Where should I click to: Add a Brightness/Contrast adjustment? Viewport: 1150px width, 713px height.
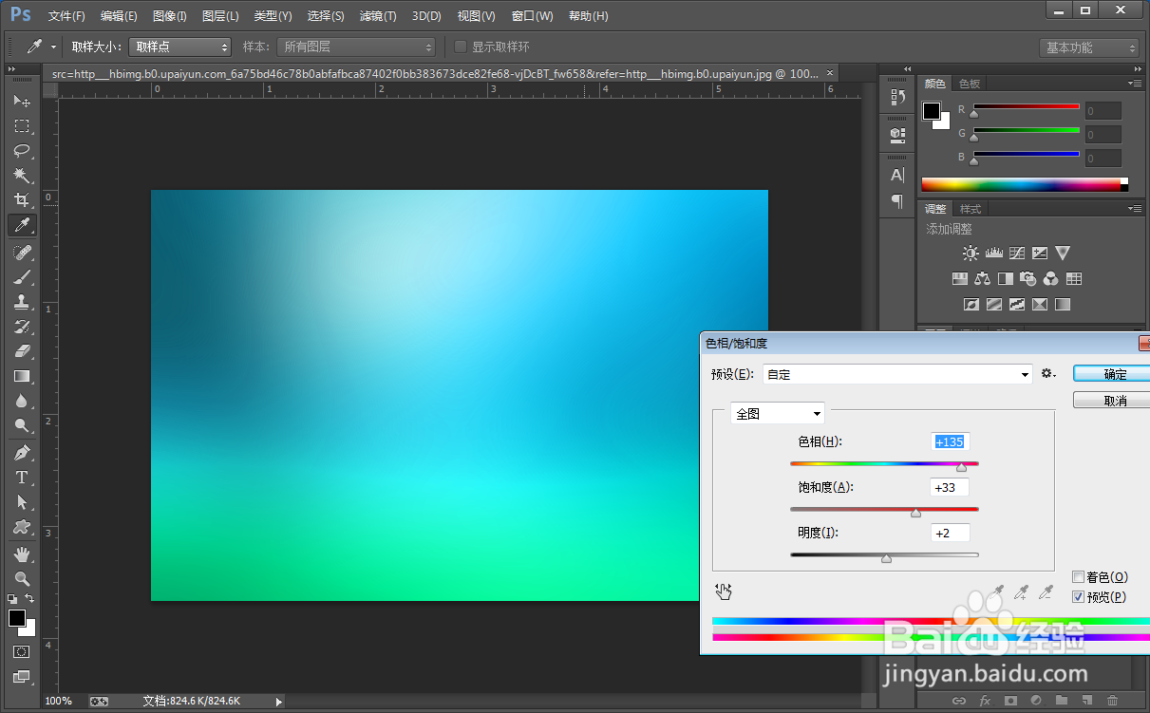point(971,253)
